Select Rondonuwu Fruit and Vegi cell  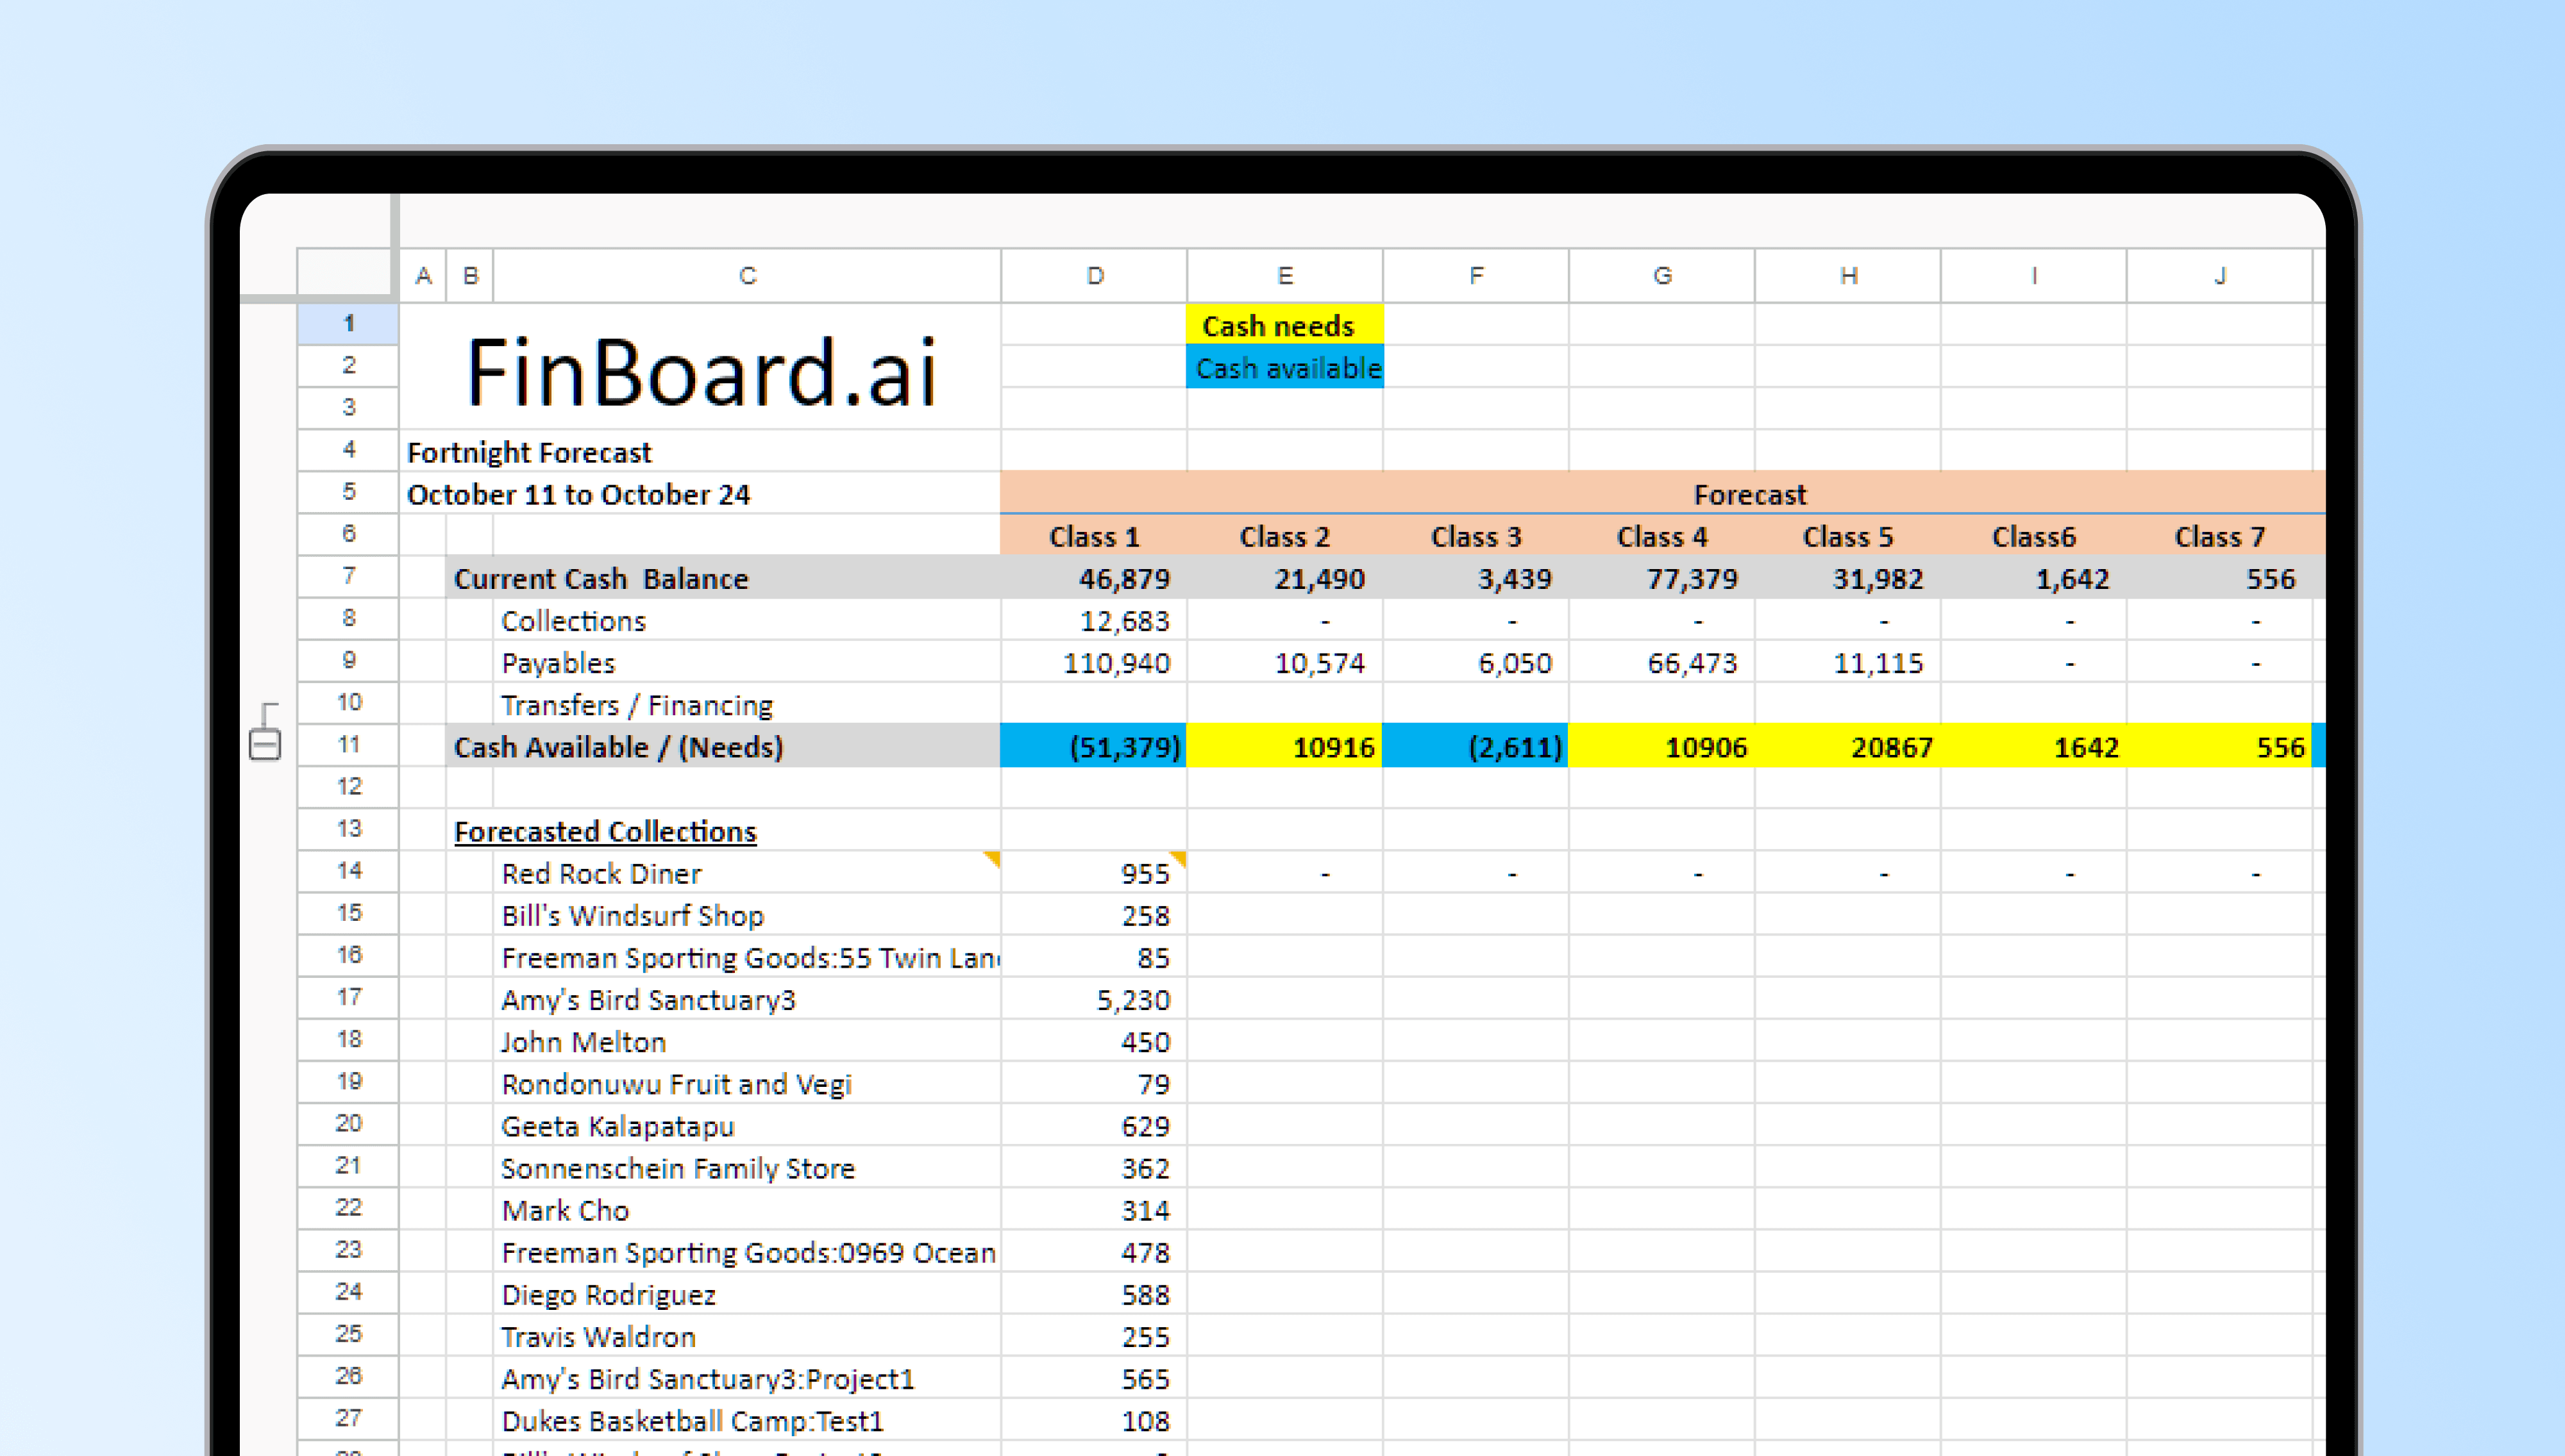pos(747,1083)
